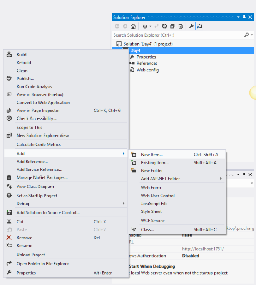
Task: Click the Class... icon in submenu
Action: (134, 229)
